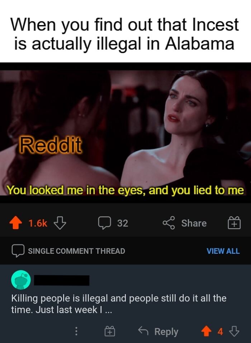251x343 pixels.
Task: Downvote the comment
Action: [234, 332]
